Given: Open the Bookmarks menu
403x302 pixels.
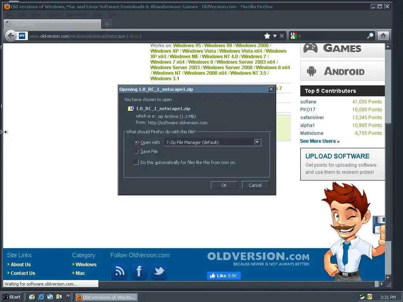Looking at the screenshot, I should [76, 15].
